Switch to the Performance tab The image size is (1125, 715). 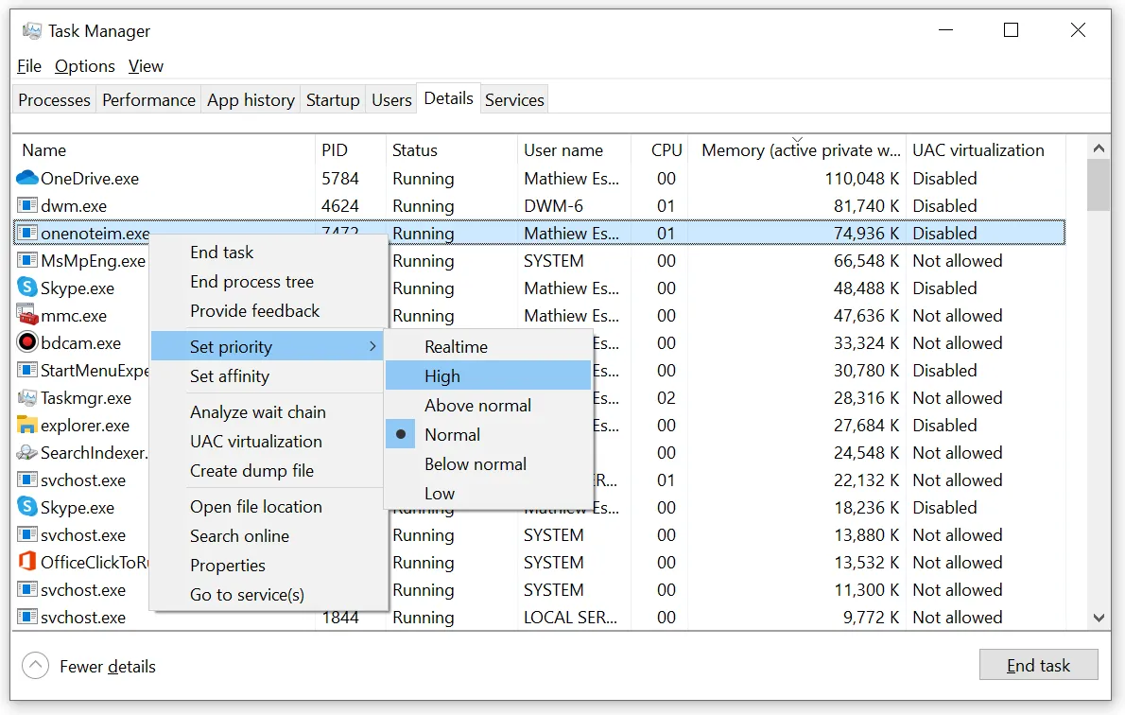pyautogui.click(x=148, y=100)
